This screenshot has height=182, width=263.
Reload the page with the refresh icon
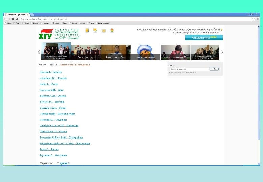coord(13,19)
